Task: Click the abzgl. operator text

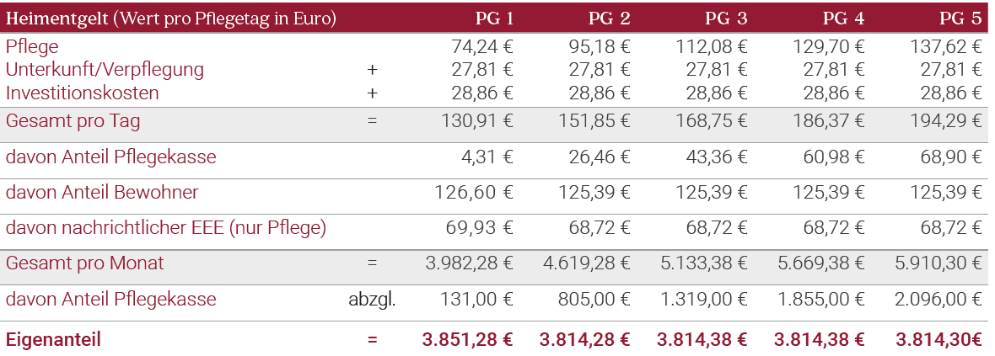Action: 372,300
